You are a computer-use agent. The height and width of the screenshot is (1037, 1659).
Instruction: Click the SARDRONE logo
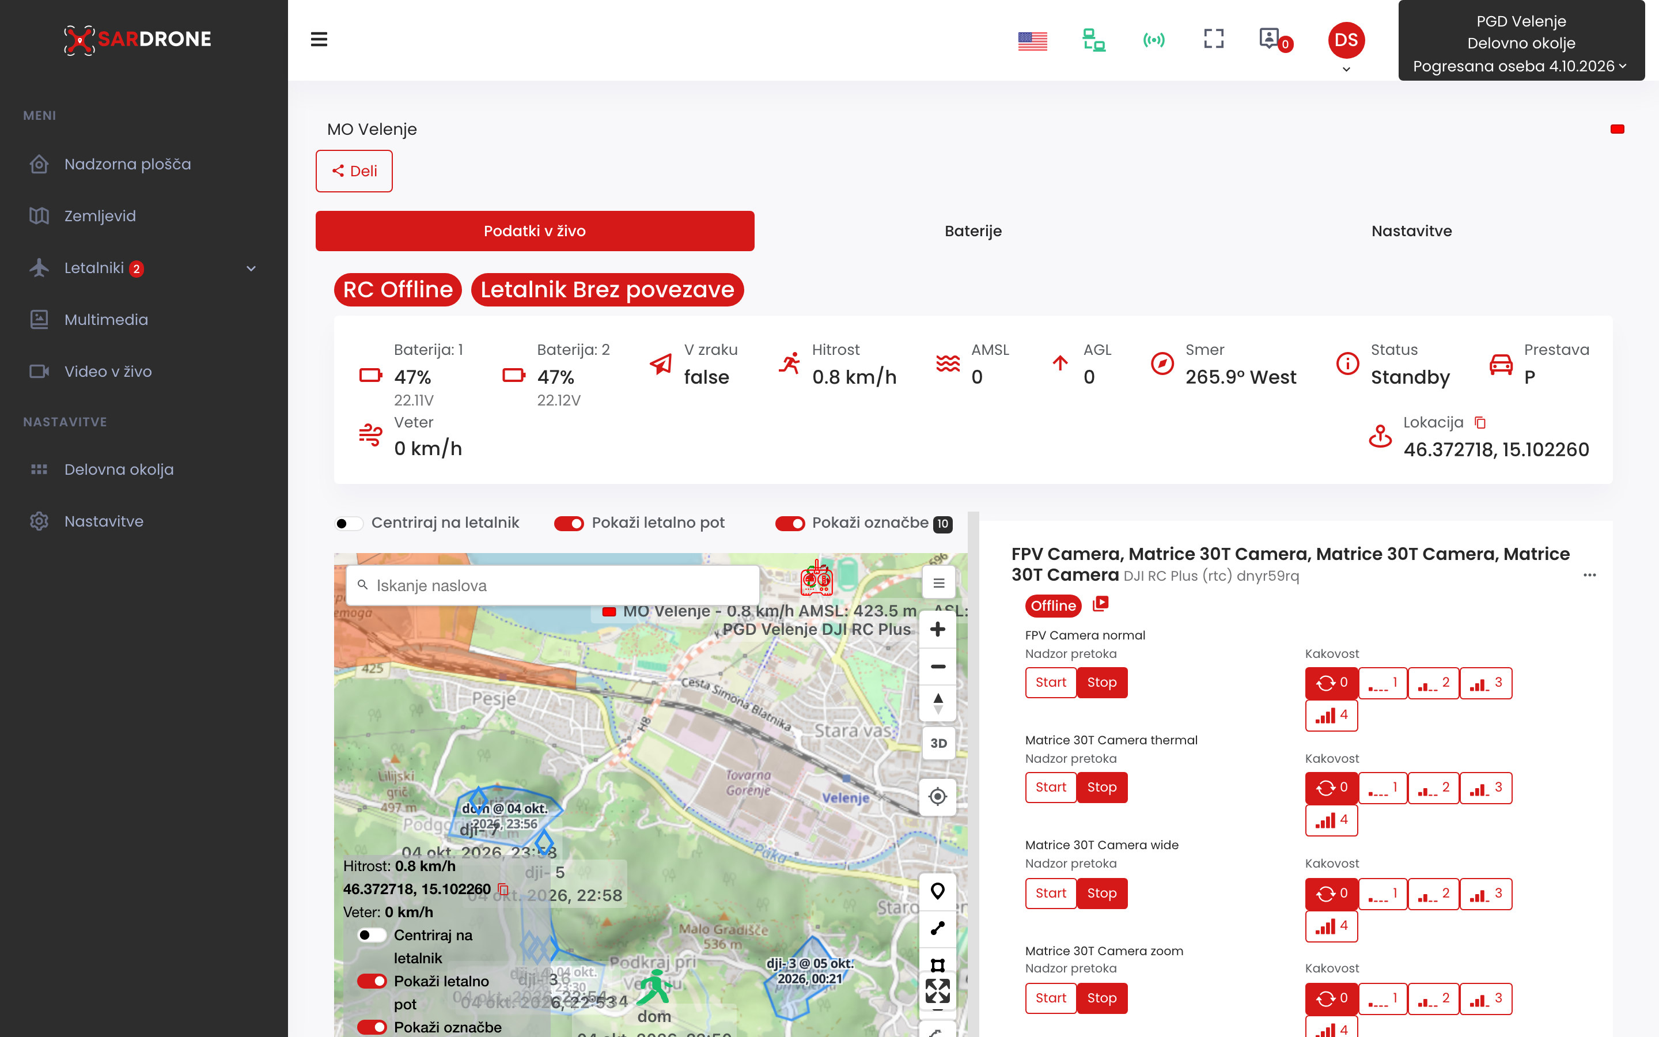coord(138,39)
